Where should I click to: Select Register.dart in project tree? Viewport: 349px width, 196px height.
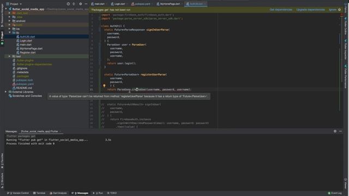28,52
